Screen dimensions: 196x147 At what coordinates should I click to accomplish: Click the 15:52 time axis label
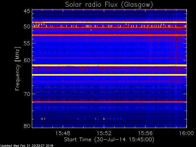tap(104, 133)
